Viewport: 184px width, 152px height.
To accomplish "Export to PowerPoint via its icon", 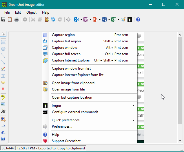I will point(95,19).
